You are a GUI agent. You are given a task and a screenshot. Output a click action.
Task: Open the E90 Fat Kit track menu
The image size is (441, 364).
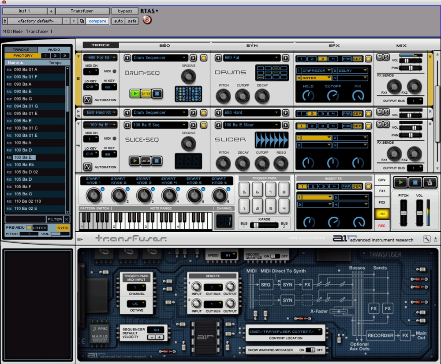100,58
